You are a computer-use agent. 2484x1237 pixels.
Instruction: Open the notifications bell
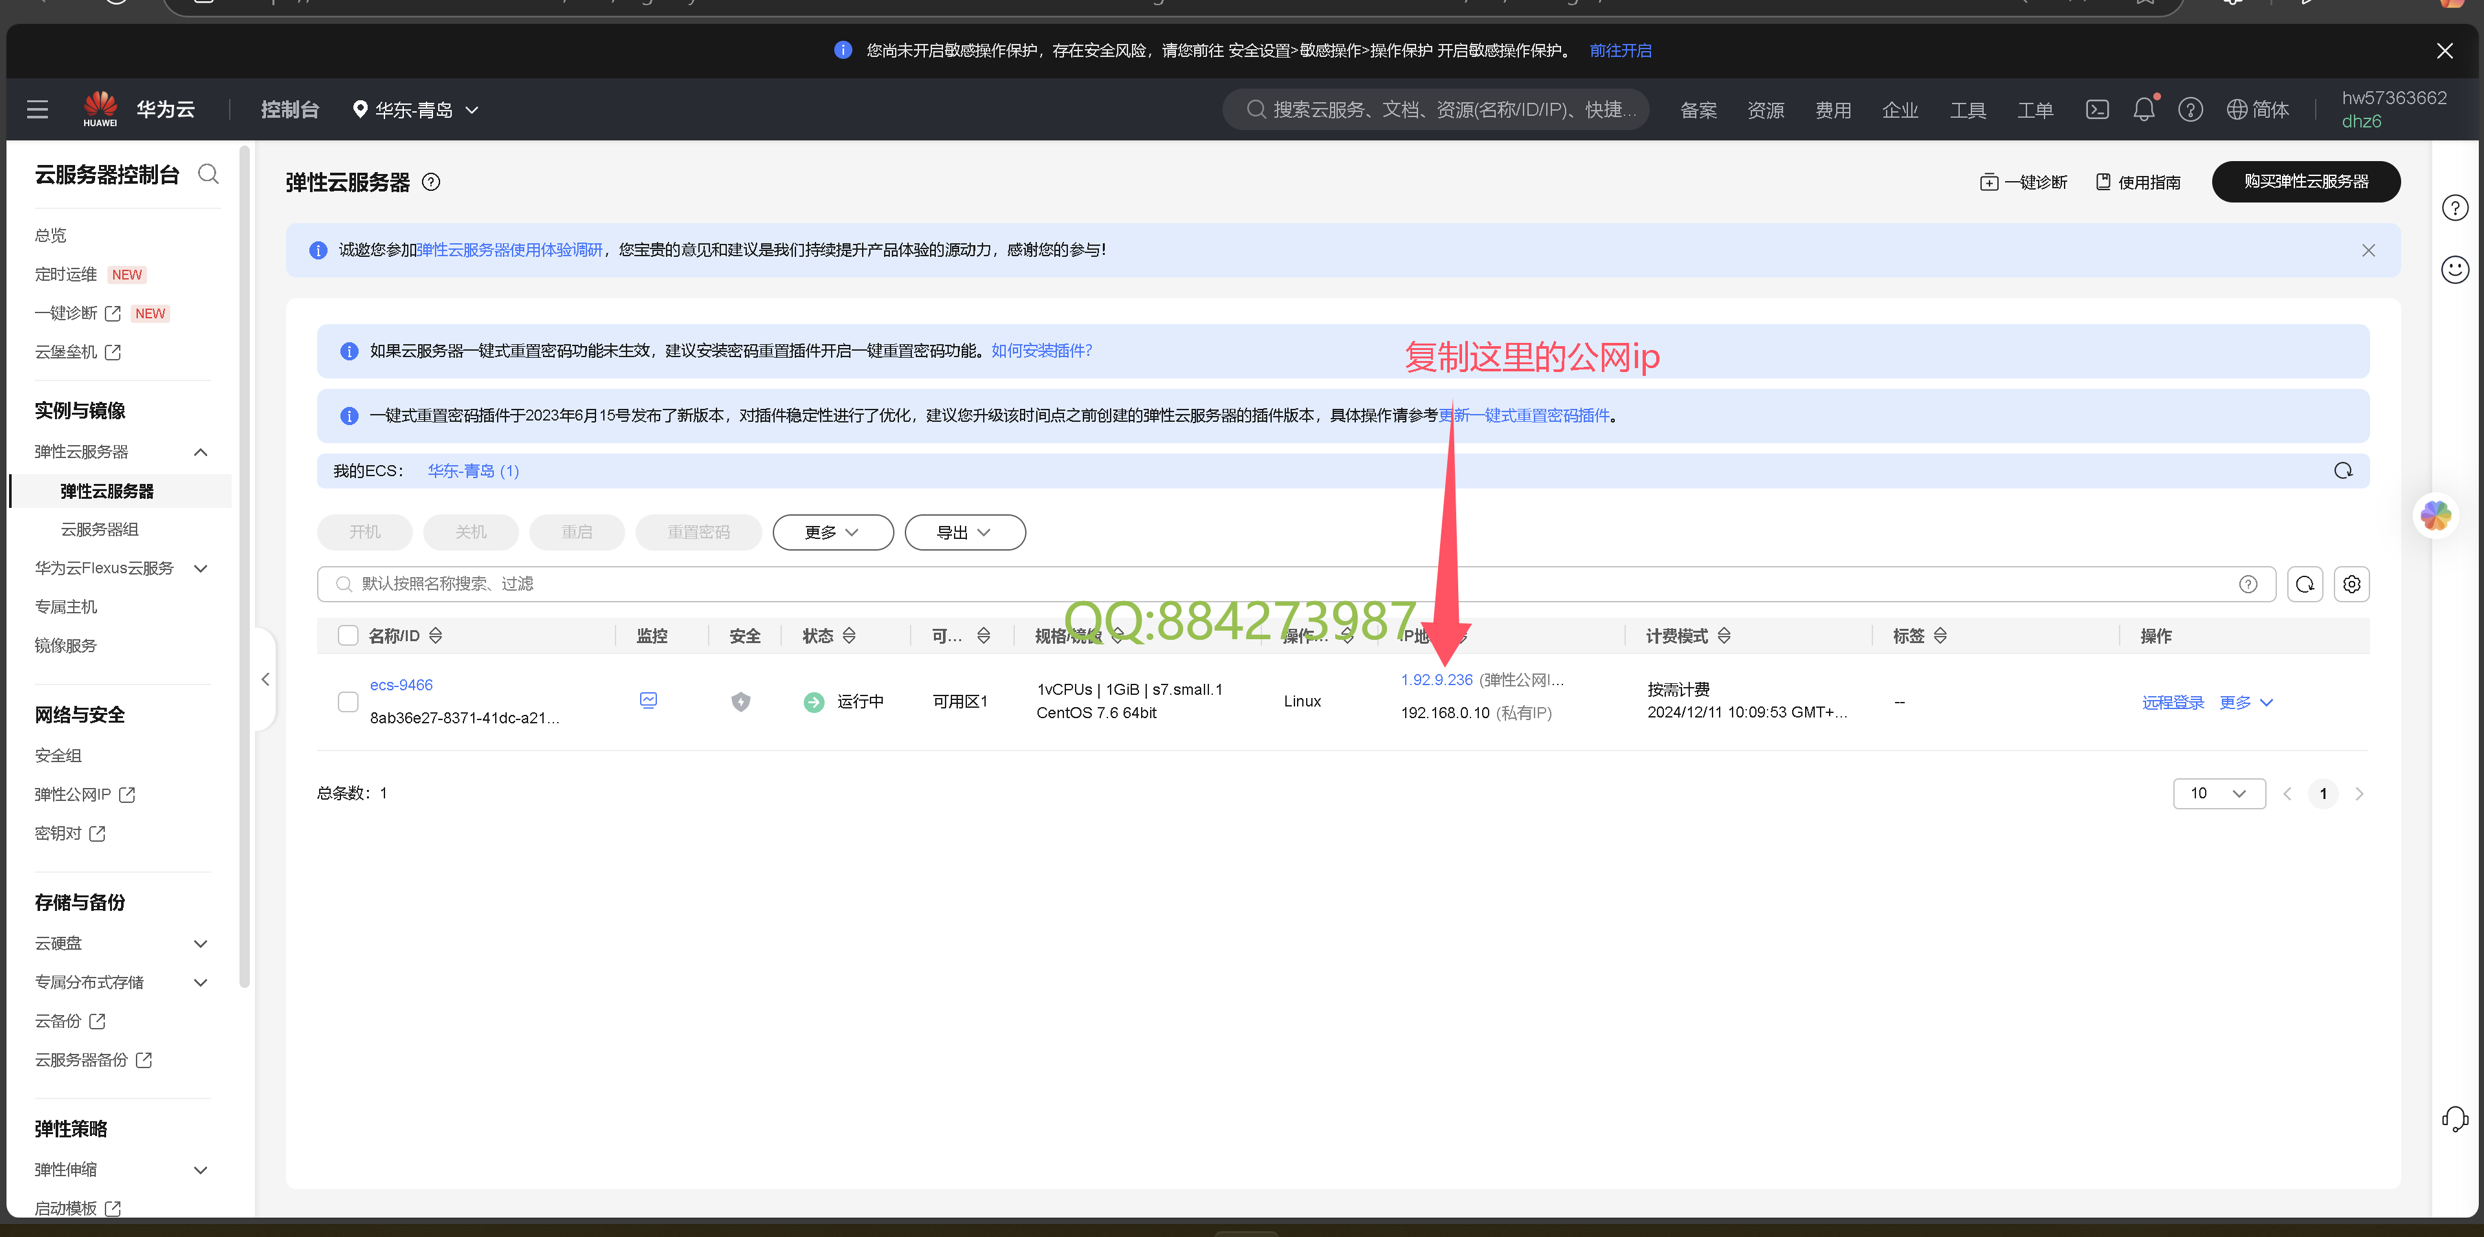2144,110
